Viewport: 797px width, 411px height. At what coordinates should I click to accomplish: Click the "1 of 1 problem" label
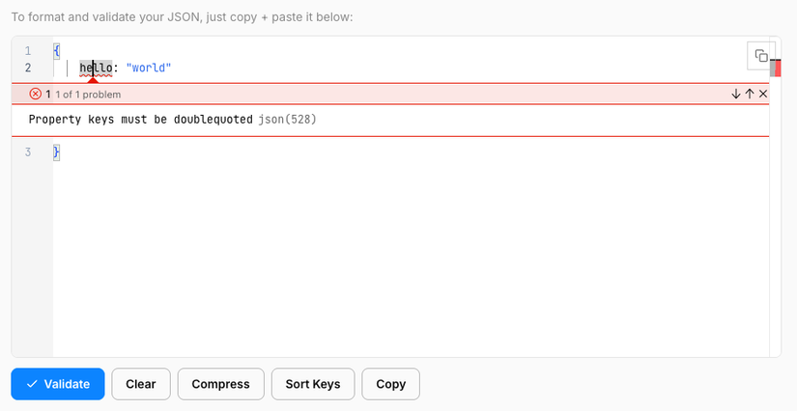[88, 95]
